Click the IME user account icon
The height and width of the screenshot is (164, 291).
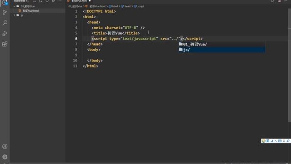[284, 141]
